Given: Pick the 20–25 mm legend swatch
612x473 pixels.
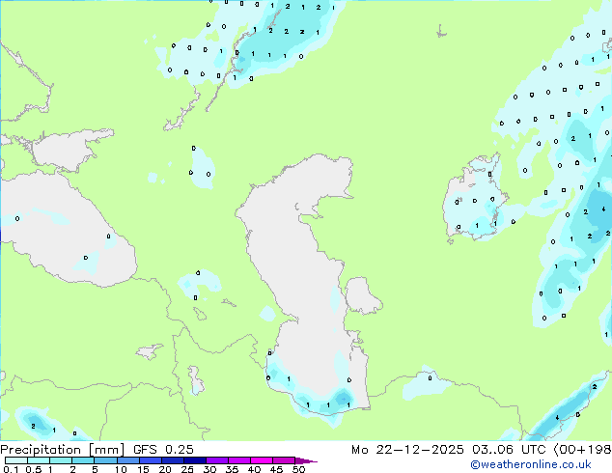Looking at the screenshot, I should tap(172, 460).
